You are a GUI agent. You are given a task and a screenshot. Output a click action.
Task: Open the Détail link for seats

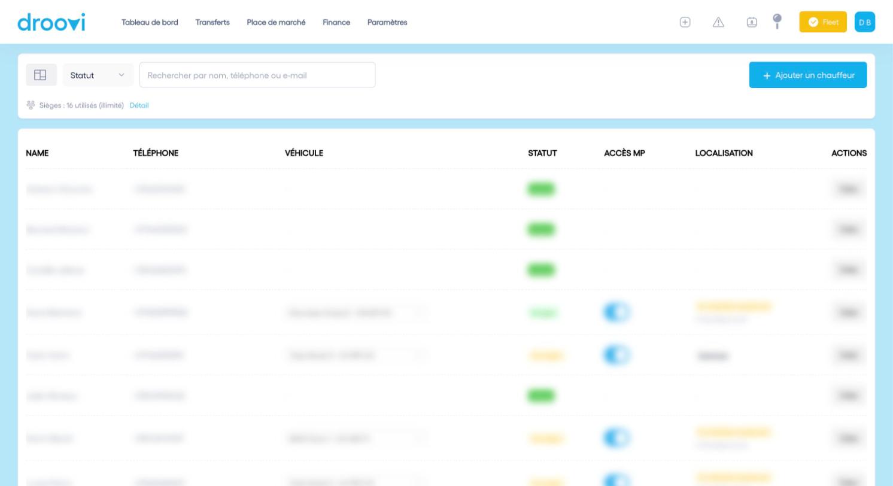(139, 105)
